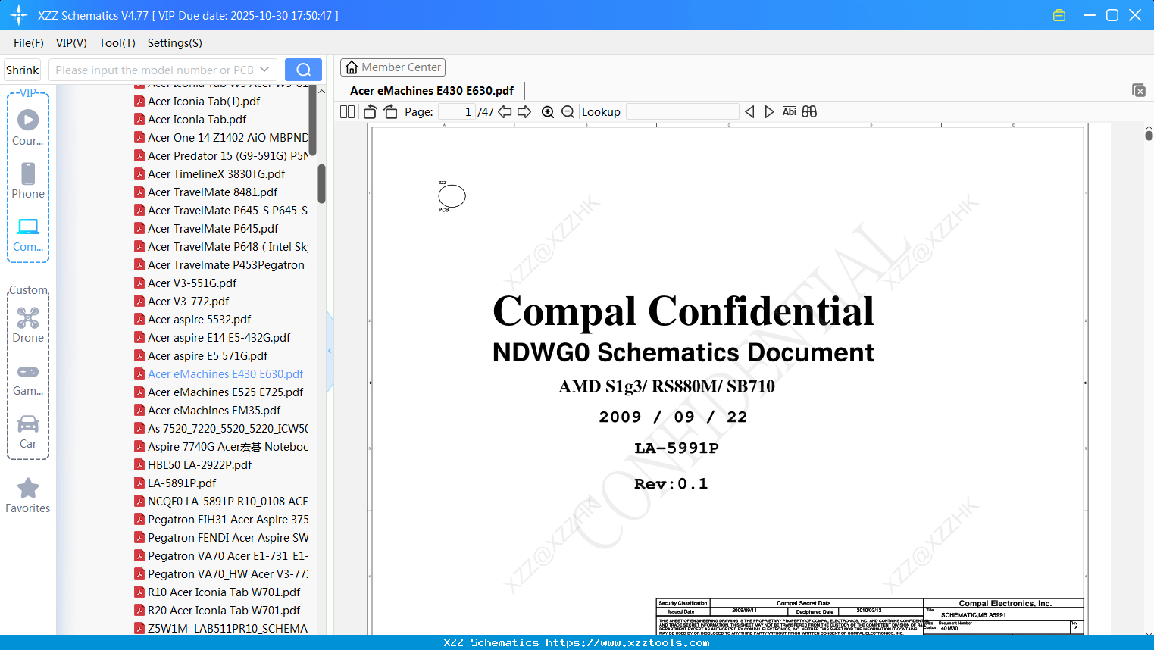Image resolution: width=1154 pixels, height=650 pixels.
Task: Click the XZZ Schematics app logo
Action: click(x=19, y=15)
